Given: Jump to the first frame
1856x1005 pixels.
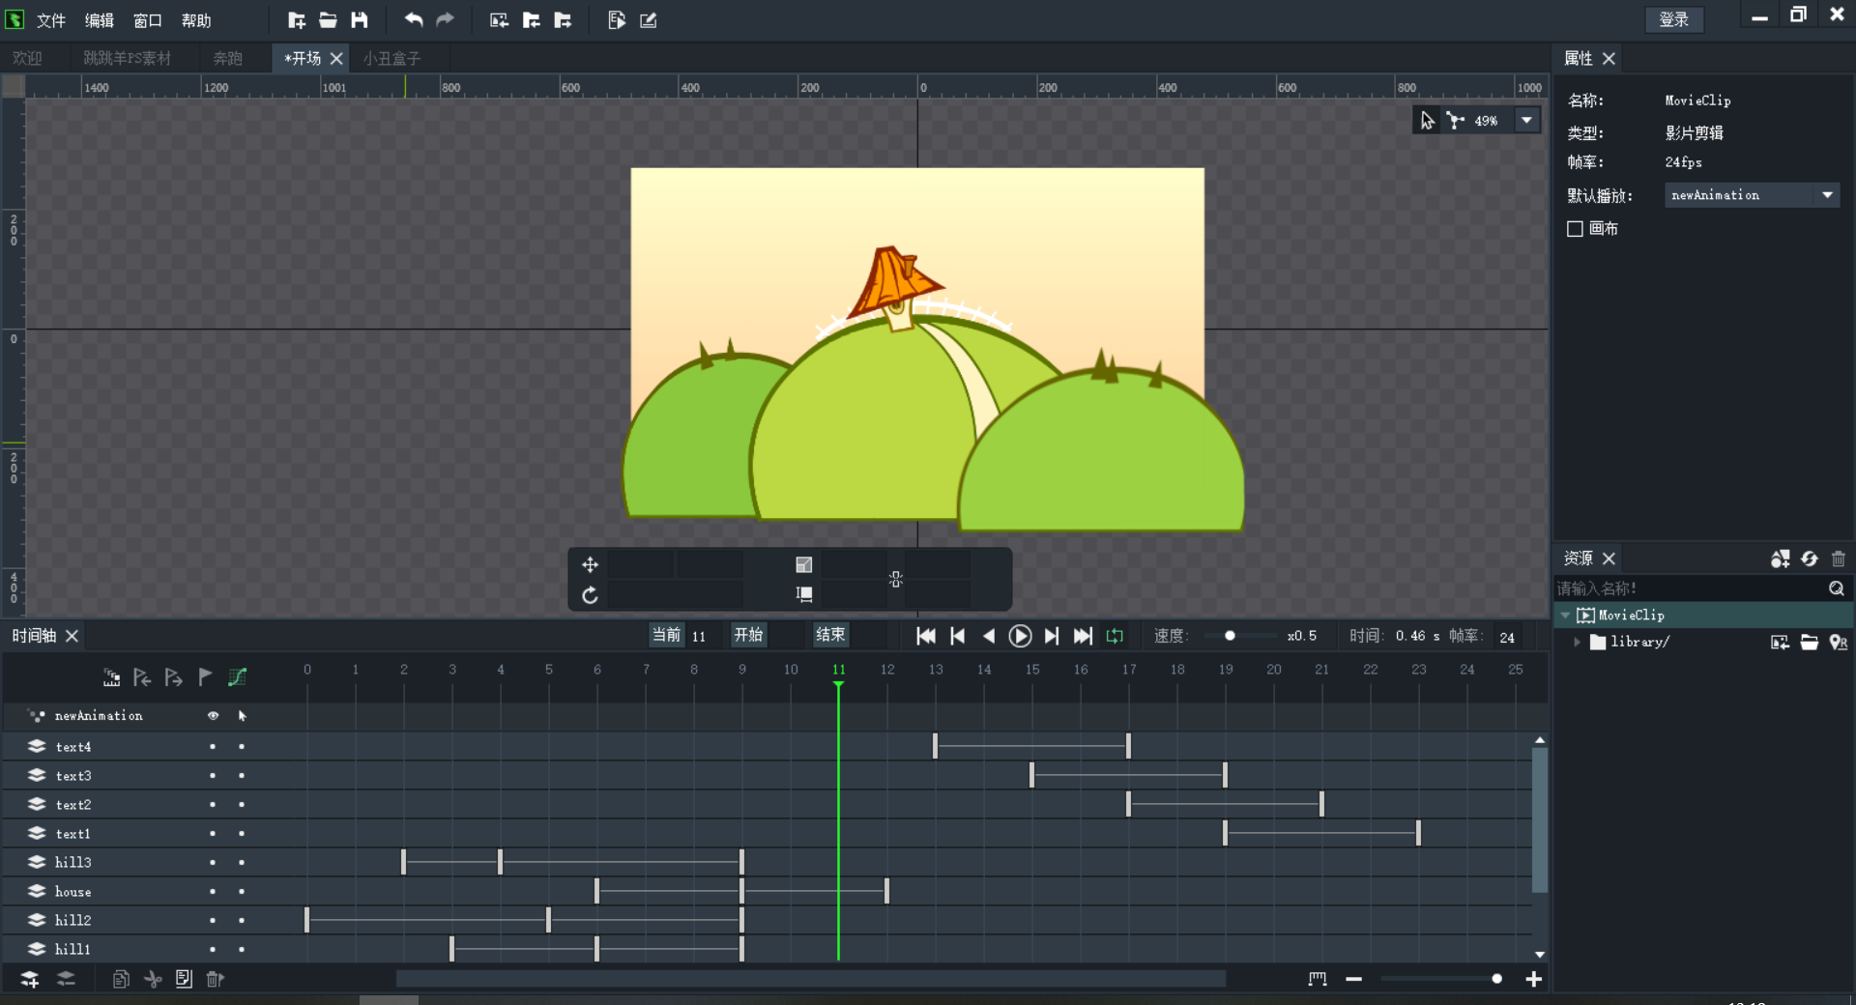Looking at the screenshot, I should [x=925, y=636].
